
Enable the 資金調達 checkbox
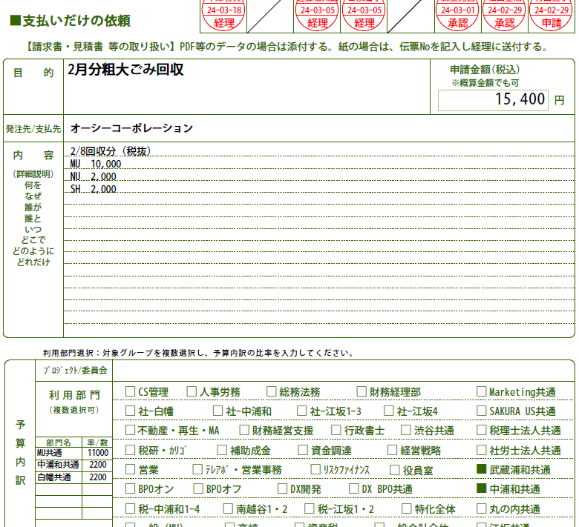302,449
